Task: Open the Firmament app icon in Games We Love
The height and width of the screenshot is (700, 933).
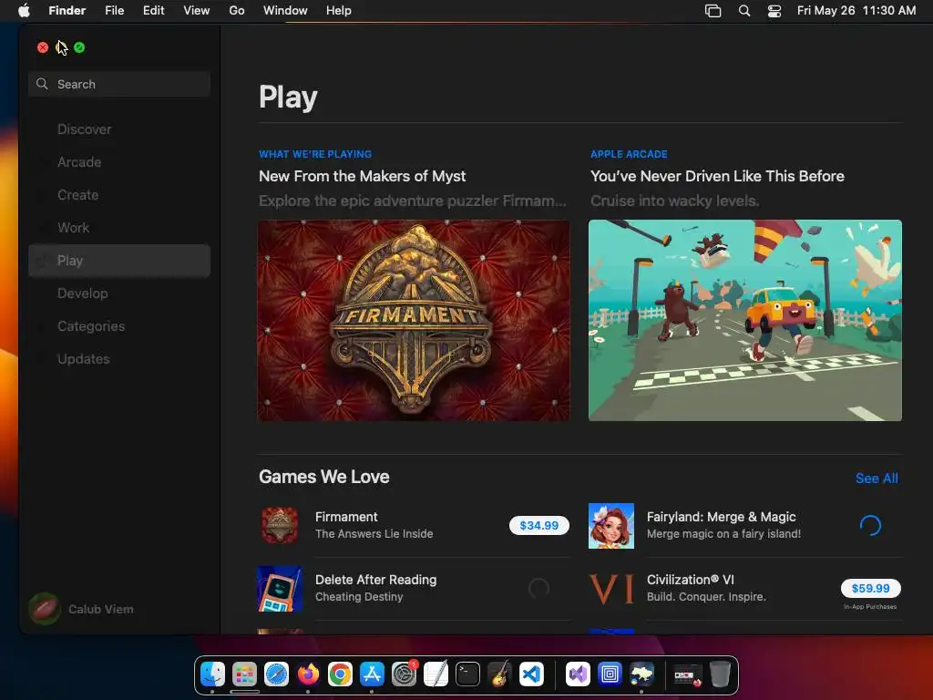Action: click(x=280, y=526)
